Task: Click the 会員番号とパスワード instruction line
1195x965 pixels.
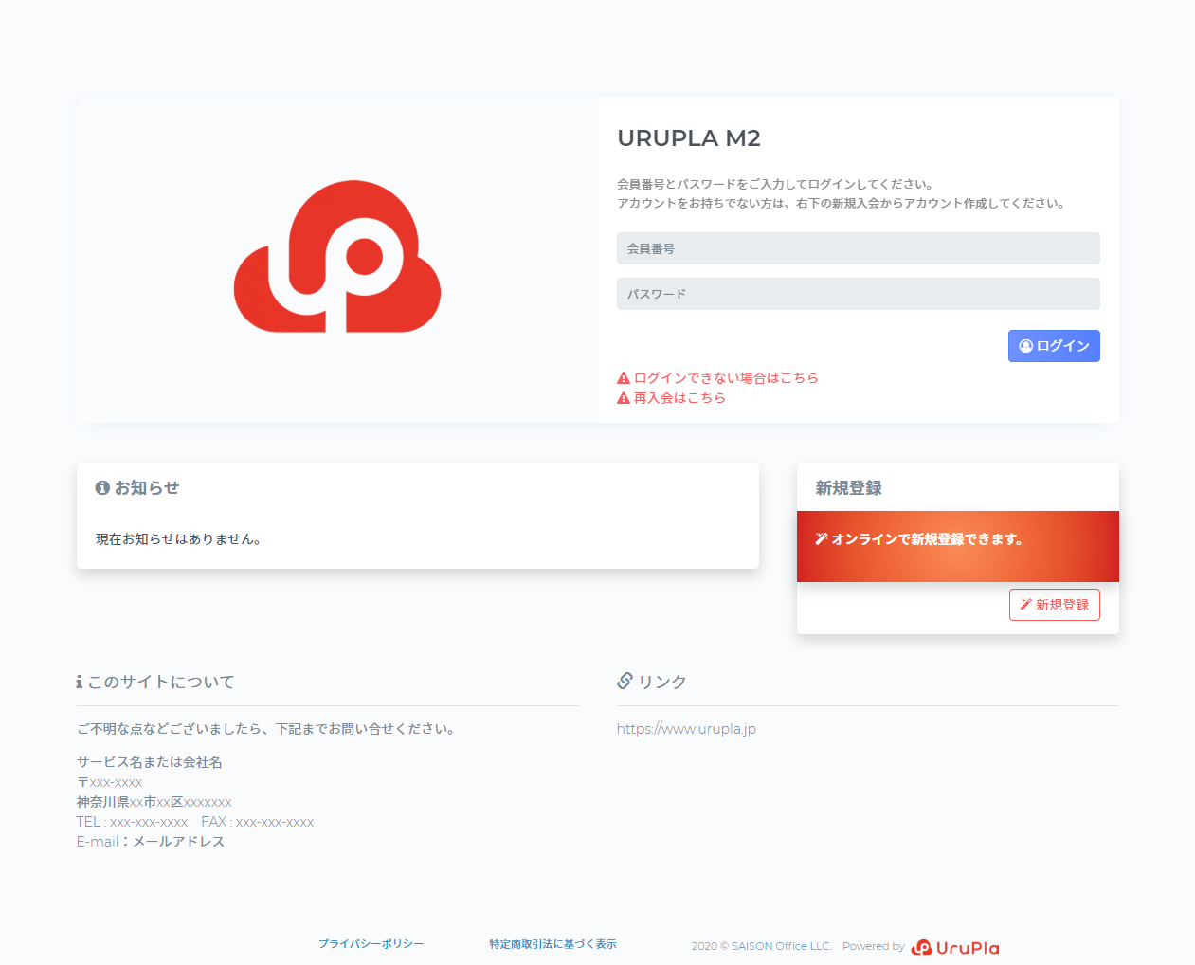Action: pyautogui.click(x=776, y=184)
